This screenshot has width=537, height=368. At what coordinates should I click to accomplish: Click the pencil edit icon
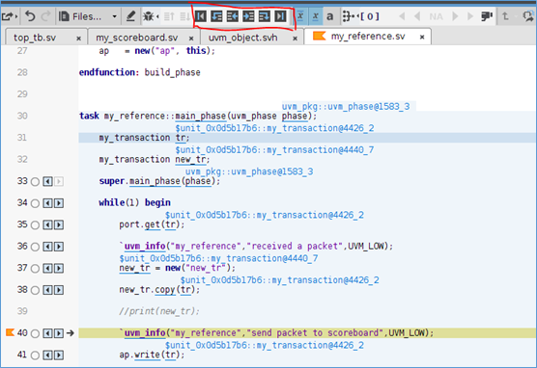(x=130, y=16)
